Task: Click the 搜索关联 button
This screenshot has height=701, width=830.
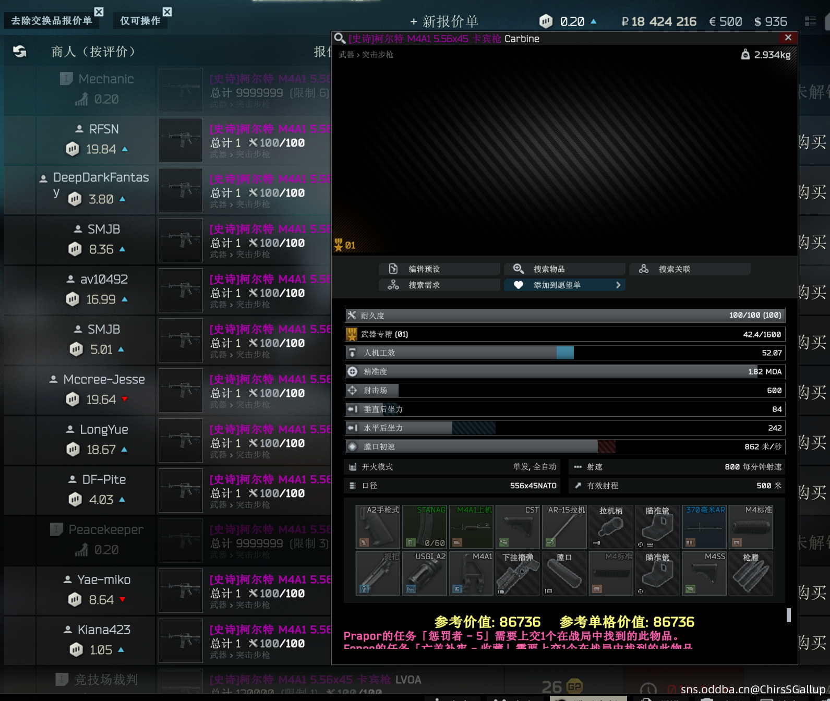Action: (690, 269)
